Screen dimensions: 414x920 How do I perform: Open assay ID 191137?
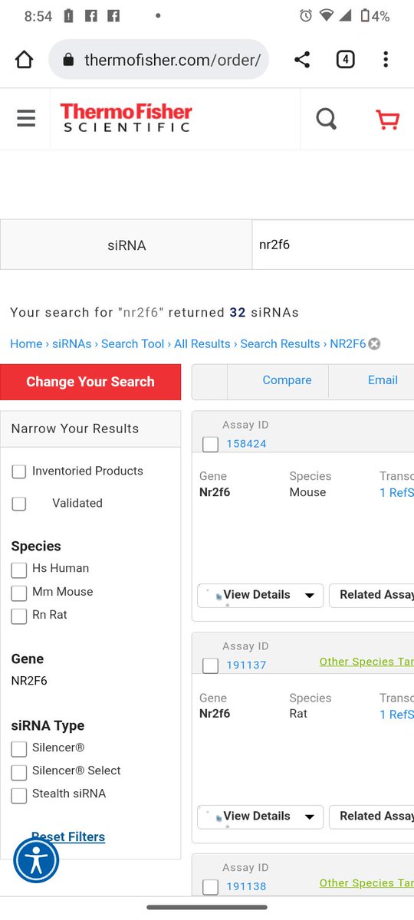[x=246, y=665]
